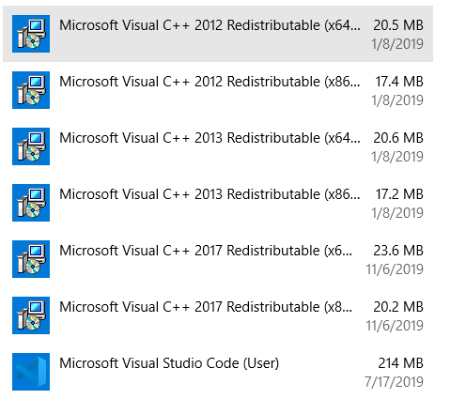Image resolution: width=466 pixels, height=399 pixels.
Task: Select Microsoft Visual Studio Code (User) entry
Action: (x=218, y=372)
